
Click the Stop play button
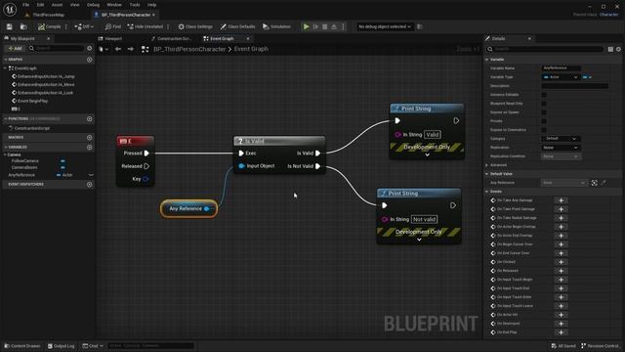pos(325,26)
